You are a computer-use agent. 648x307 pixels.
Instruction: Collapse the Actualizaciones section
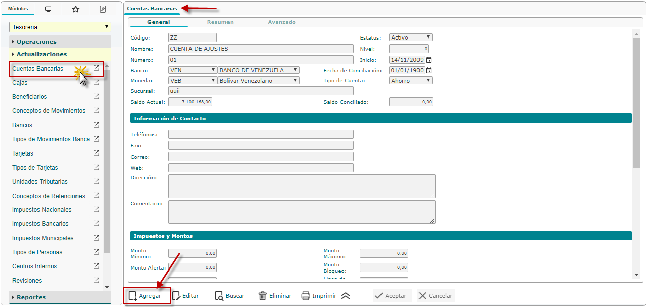(x=60, y=54)
